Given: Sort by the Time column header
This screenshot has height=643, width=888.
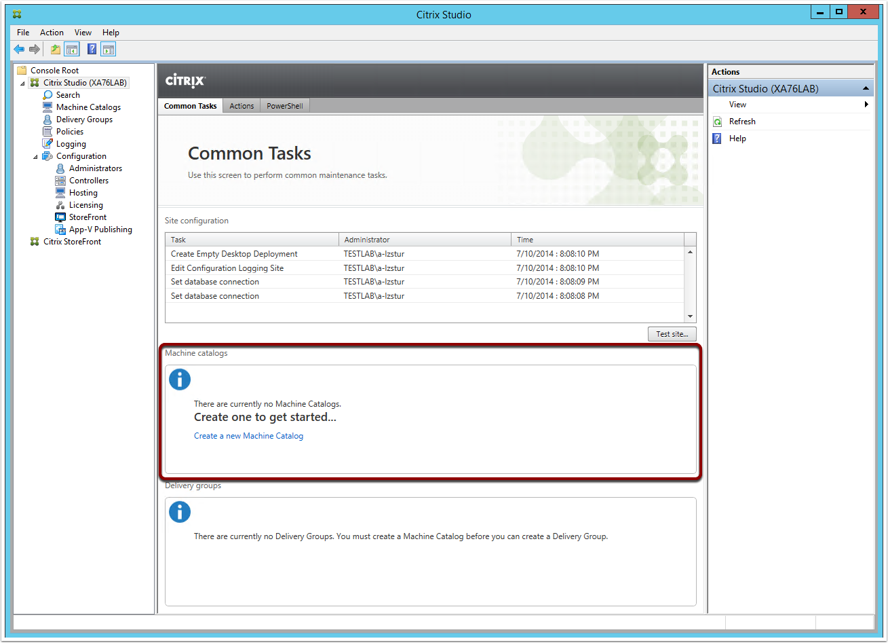Looking at the screenshot, I should click(598, 240).
